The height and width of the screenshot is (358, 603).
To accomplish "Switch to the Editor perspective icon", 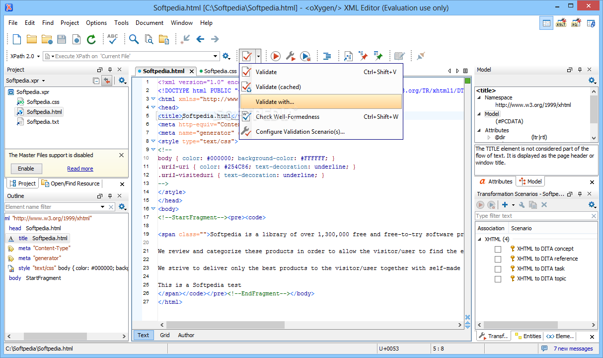I will coord(546,23).
